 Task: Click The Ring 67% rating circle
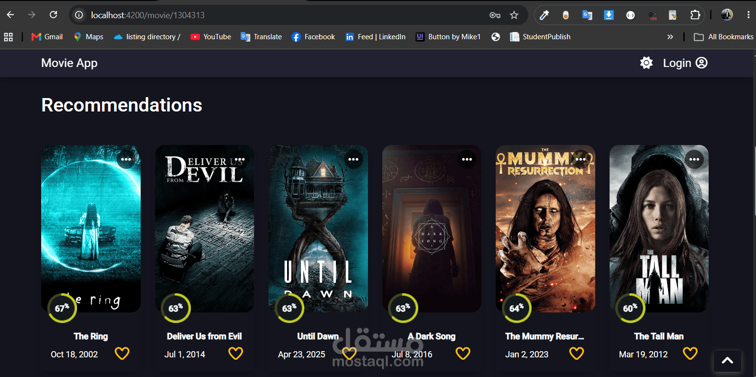[x=62, y=308]
